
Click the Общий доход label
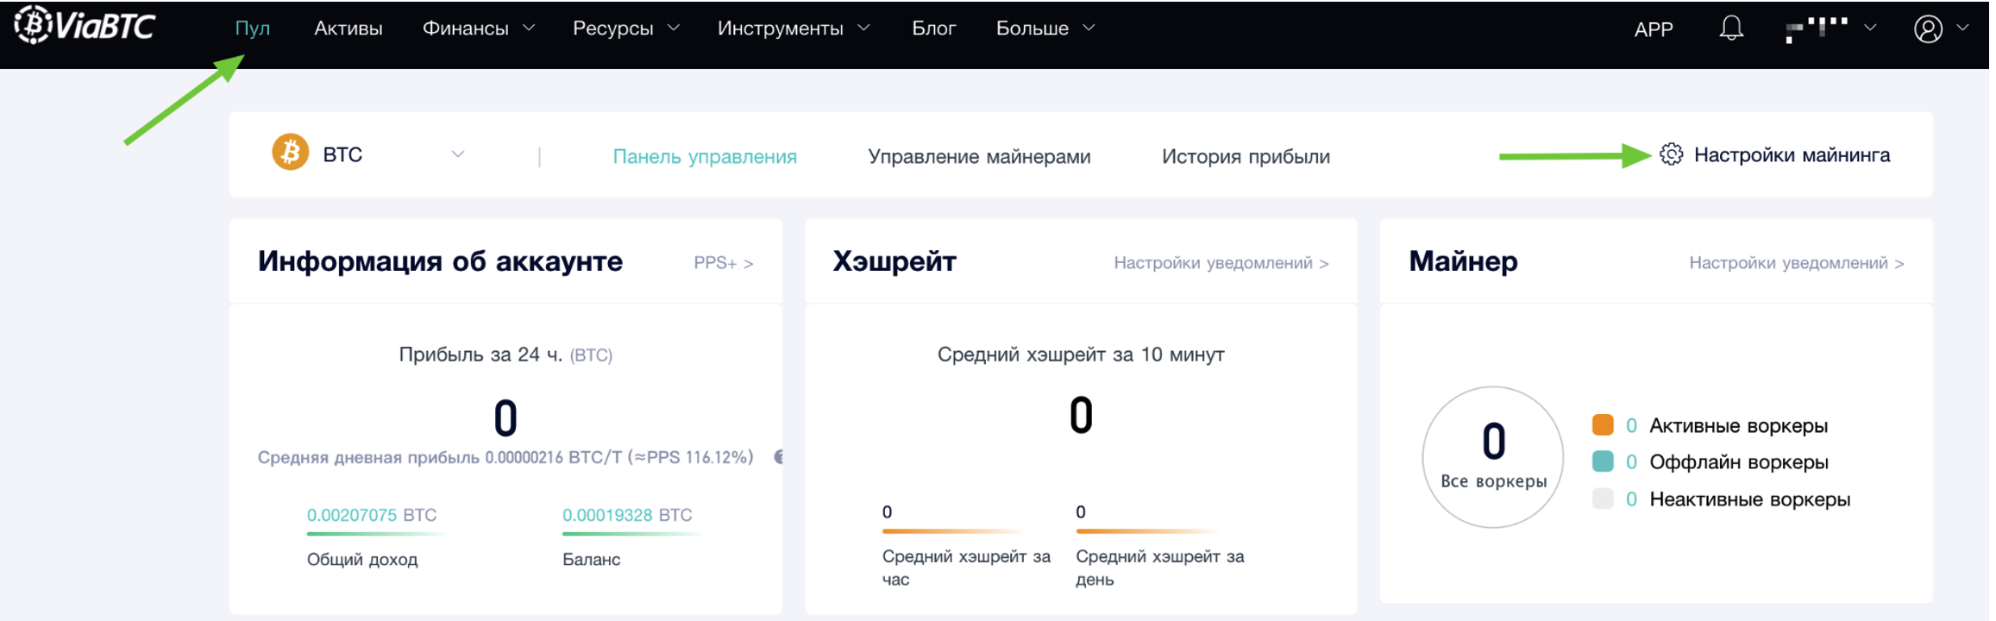362,559
